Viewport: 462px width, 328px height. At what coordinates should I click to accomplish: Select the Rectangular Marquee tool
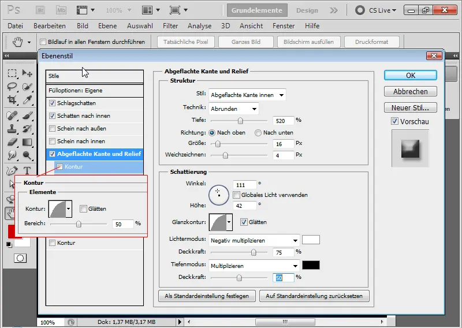12,73
